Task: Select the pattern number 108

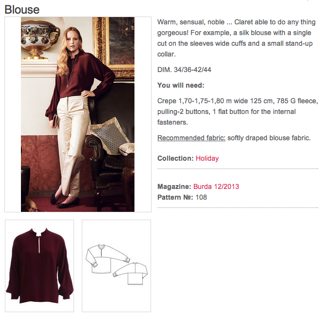Action: (x=201, y=197)
